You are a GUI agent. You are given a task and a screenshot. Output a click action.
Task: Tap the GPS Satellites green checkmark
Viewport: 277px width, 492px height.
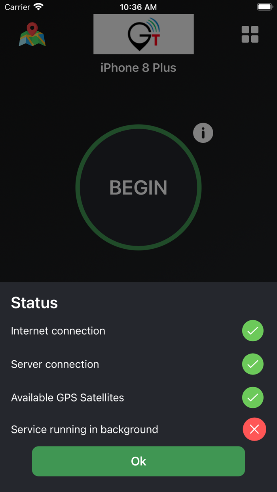253,397
